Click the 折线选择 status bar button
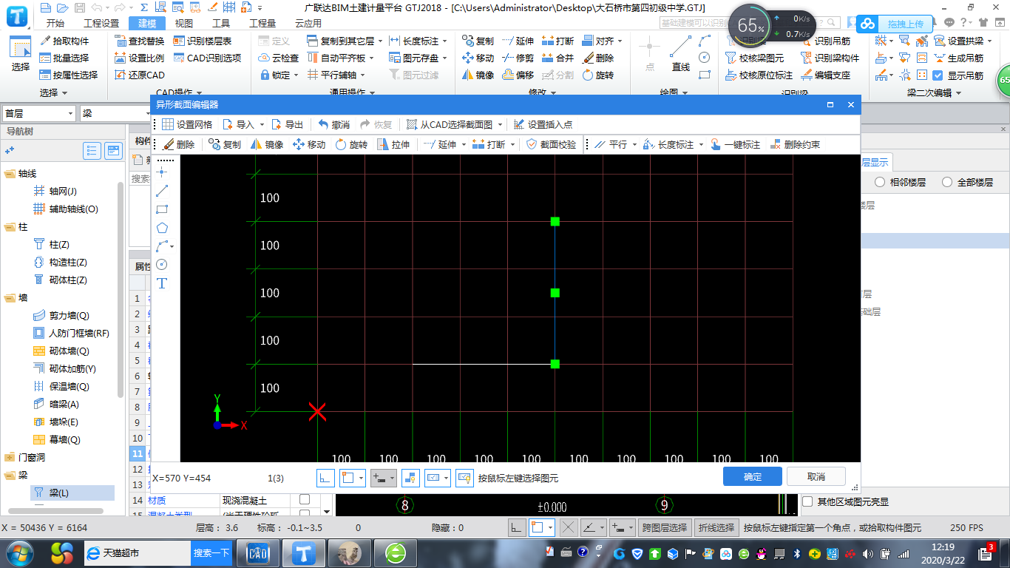Image resolution: width=1010 pixels, height=568 pixels. click(717, 527)
